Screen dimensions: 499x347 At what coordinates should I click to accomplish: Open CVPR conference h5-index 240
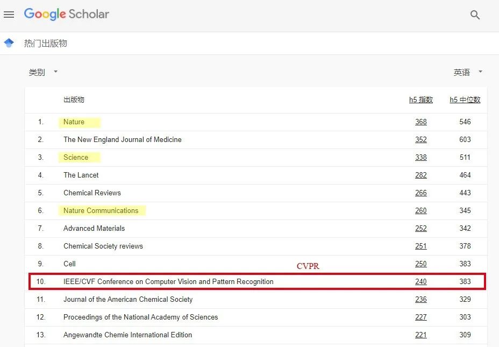[420, 281]
